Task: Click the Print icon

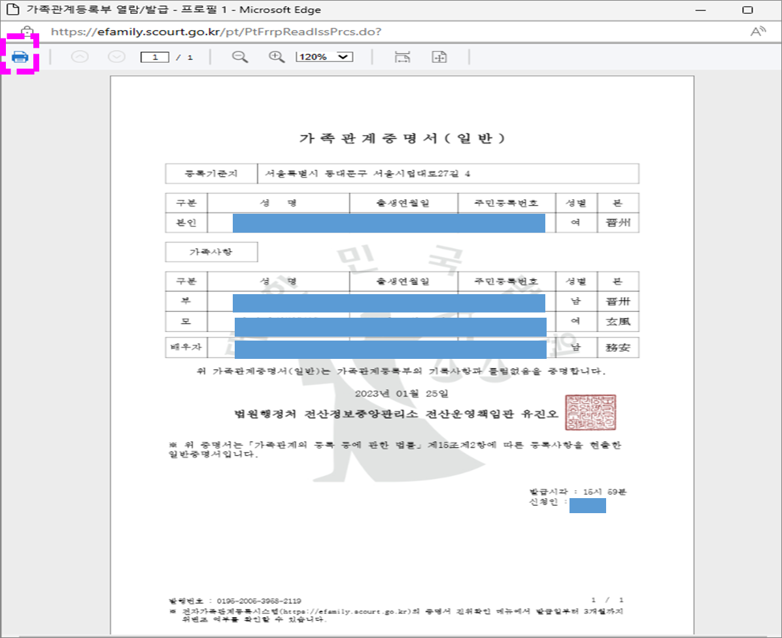Action: click(x=20, y=56)
